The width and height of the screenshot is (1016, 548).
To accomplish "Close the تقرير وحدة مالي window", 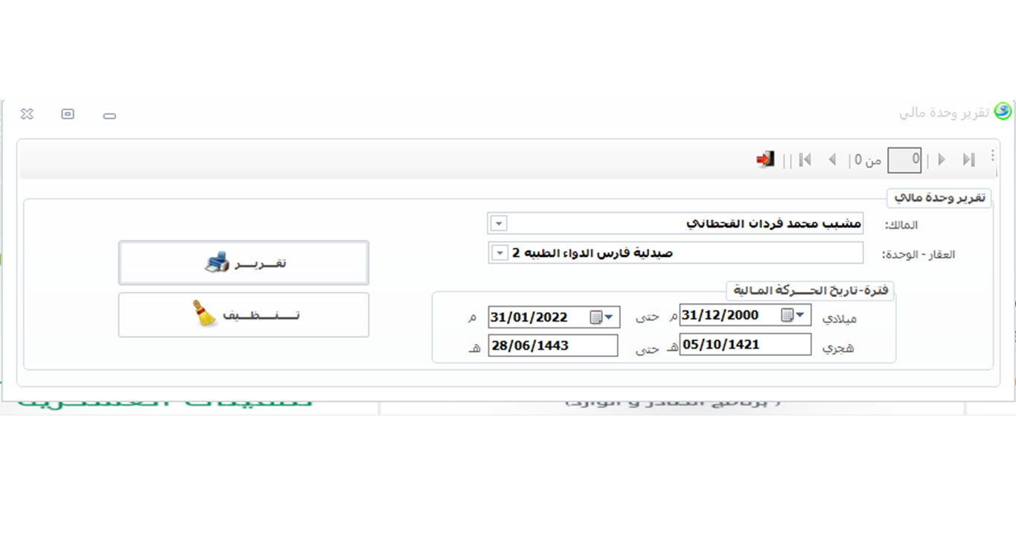I will [27, 114].
